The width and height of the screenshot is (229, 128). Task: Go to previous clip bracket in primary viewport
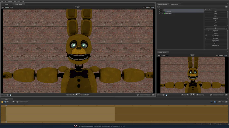click(x=70, y=95)
